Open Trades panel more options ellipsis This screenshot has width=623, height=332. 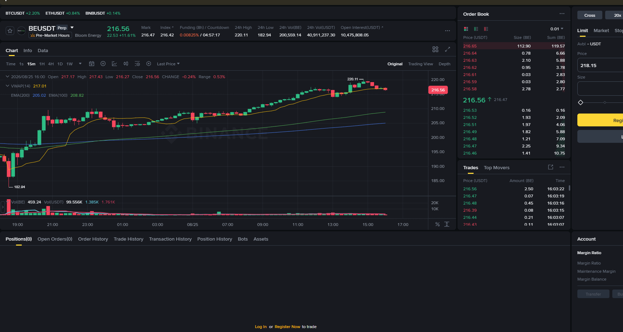coord(562,167)
